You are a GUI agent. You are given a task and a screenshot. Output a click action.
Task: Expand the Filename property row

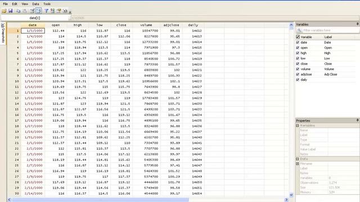[x=298, y=163]
